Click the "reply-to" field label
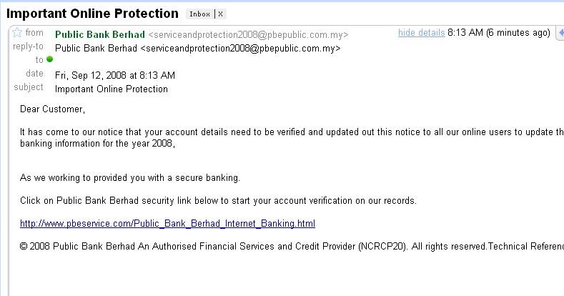564x296 pixels. (28, 46)
